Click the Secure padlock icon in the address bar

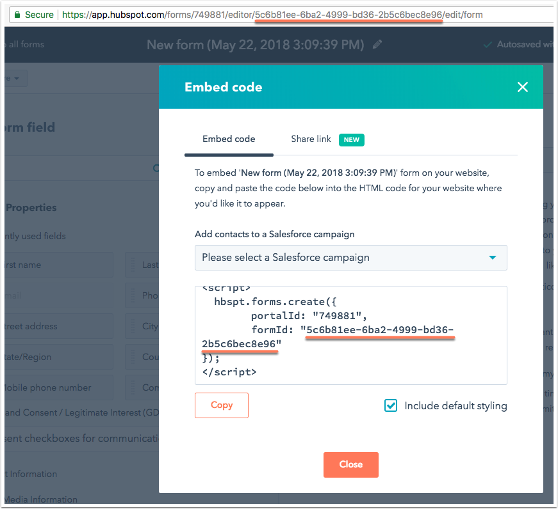17,15
